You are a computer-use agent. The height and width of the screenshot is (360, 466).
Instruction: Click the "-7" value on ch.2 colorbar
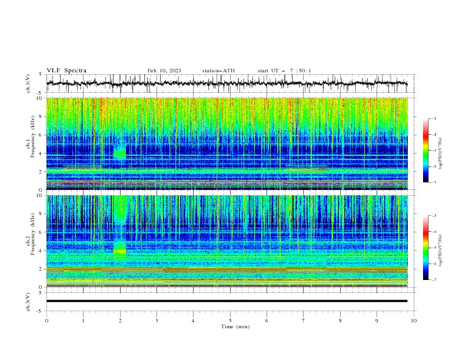click(x=434, y=280)
